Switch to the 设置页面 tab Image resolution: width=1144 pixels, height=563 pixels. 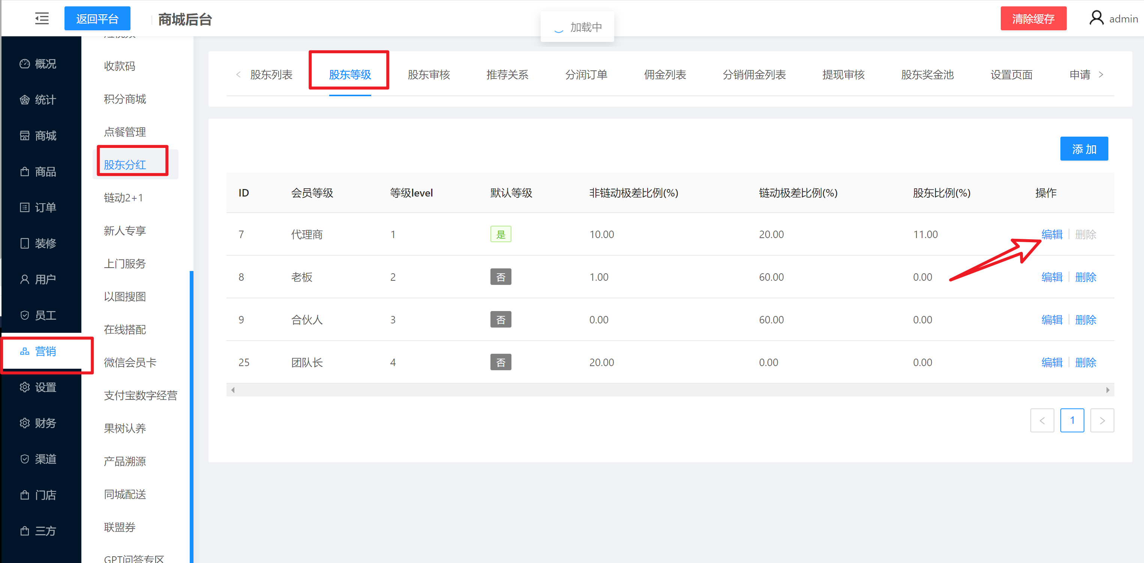(x=1012, y=74)
